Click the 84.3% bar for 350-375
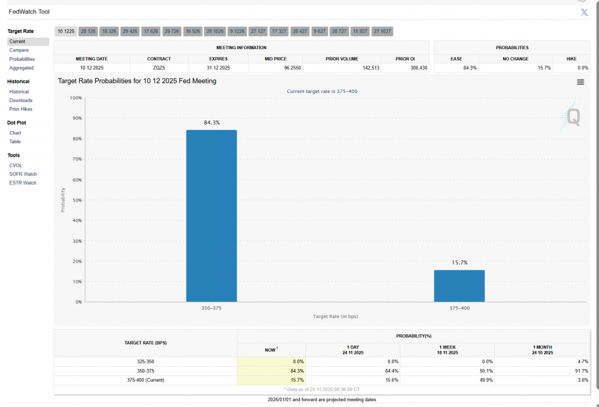The height and width of the screenshot is (407, 599). (x=211, y=215)
